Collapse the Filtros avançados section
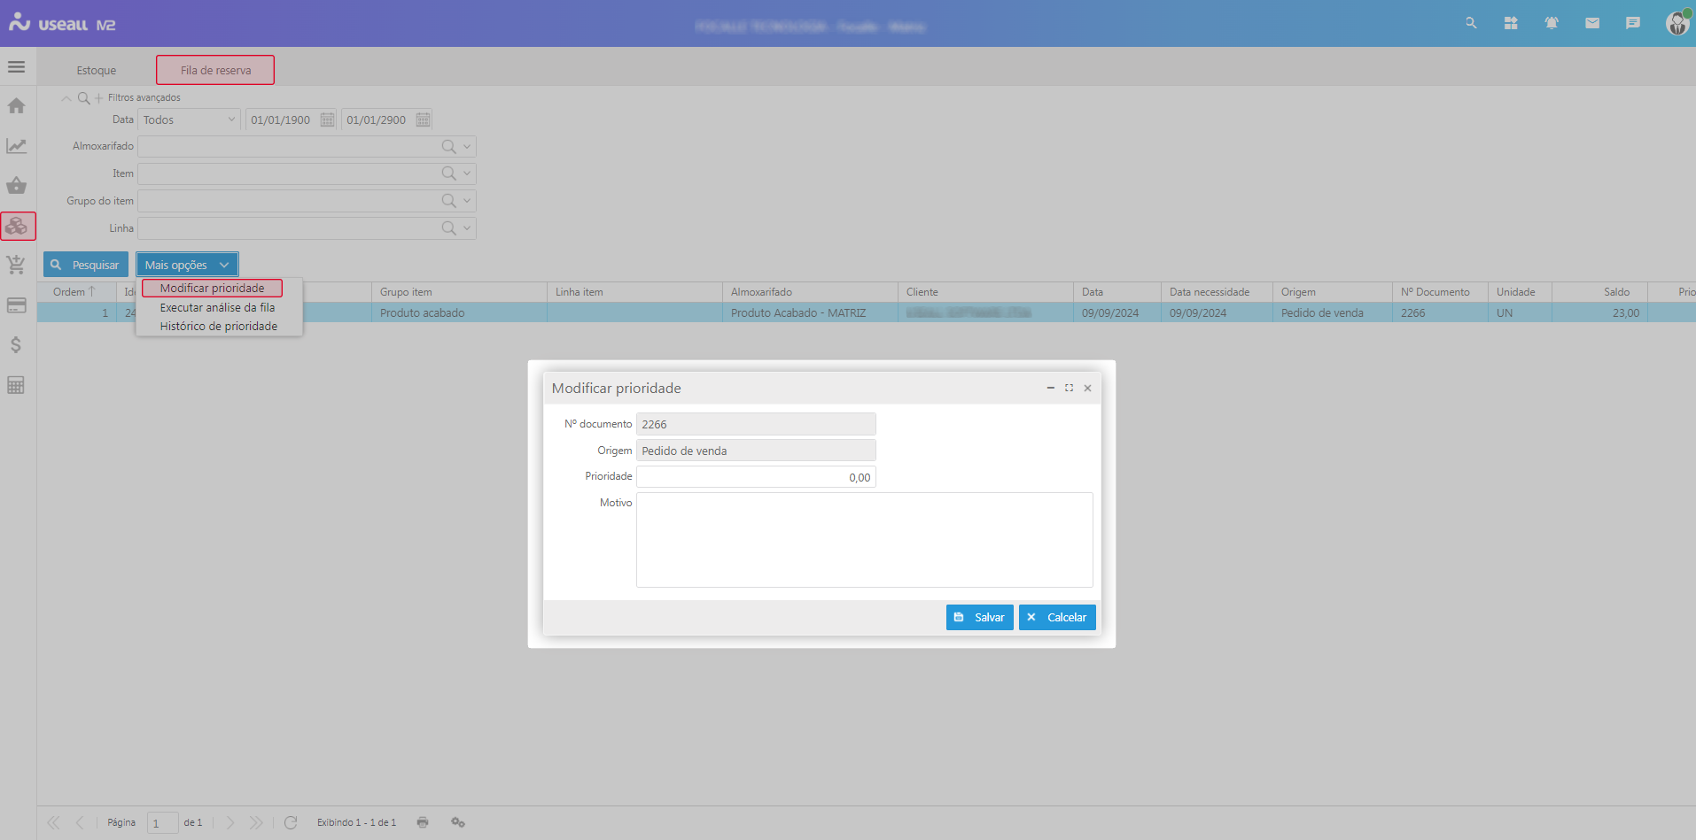Screen dimensions: 1696x840 [66, 98]
